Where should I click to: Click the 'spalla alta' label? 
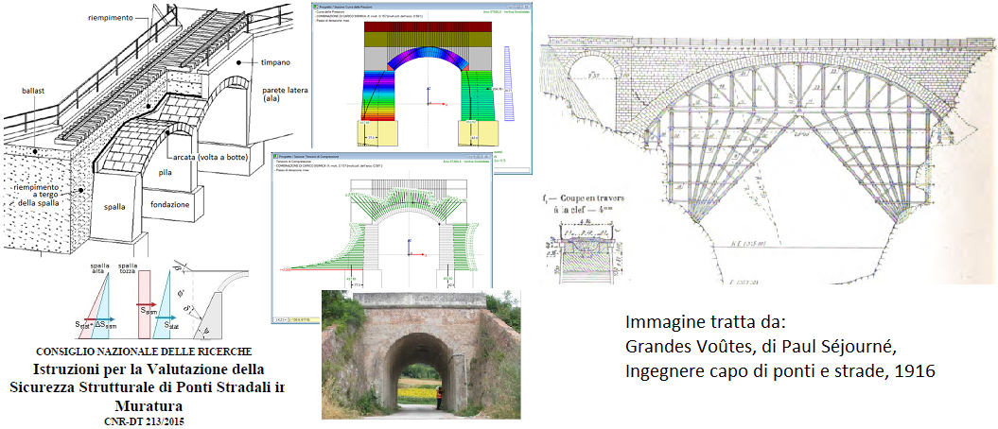pyautogui.click(x=98, y=268)
